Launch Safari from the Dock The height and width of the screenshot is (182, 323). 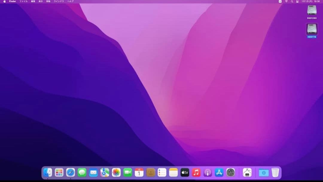coord(71,172)
